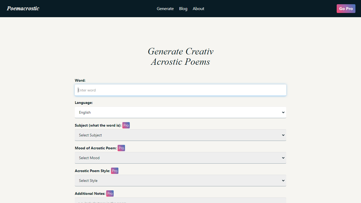This screenshot has width=361, height=203.
Task: Expand the Select Style dropdown
Action: click(180, 181)
